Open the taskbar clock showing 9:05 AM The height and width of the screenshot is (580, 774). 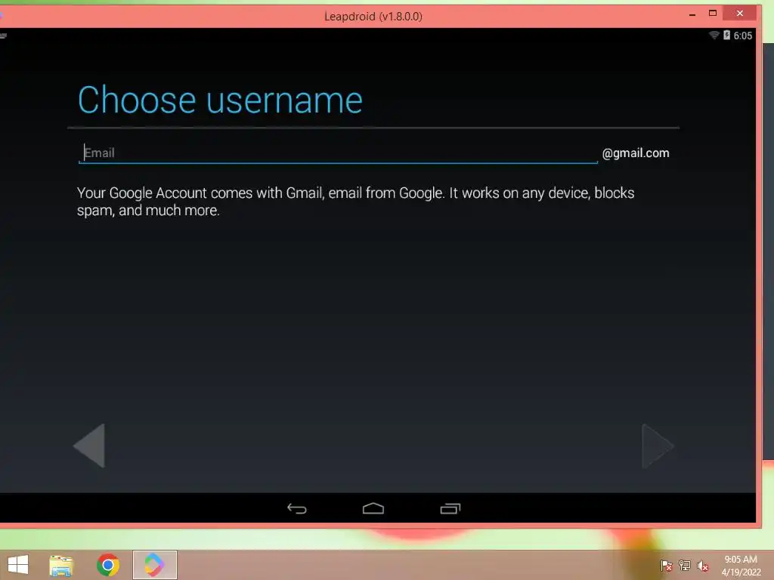[741, 566]
